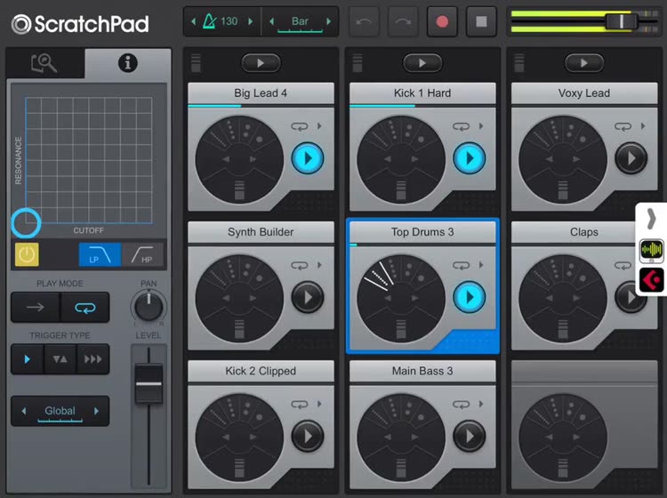
Task: Expand arrow on Synth Builder pad
Action: point(319,265)
